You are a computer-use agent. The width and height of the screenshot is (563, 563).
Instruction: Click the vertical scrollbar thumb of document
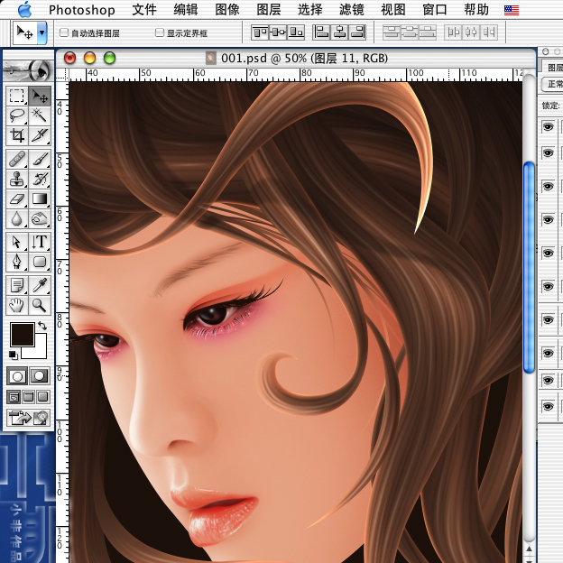pyautogui.click(x=529, y=268)
